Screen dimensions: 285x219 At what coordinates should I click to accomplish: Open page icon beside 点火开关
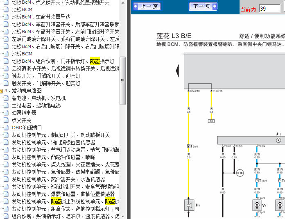[x=6, y=120]
